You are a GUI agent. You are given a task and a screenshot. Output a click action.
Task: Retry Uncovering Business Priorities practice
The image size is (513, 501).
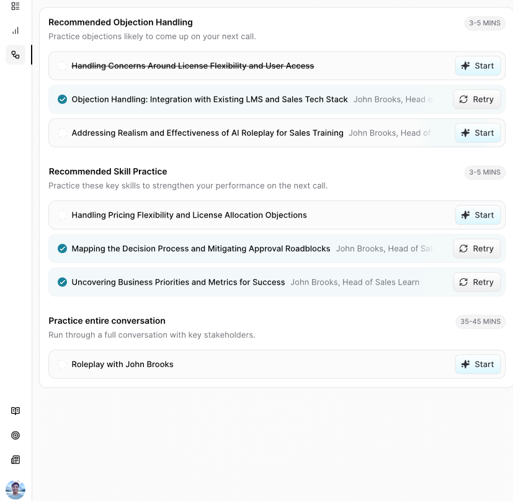click(x=476, y=282)
